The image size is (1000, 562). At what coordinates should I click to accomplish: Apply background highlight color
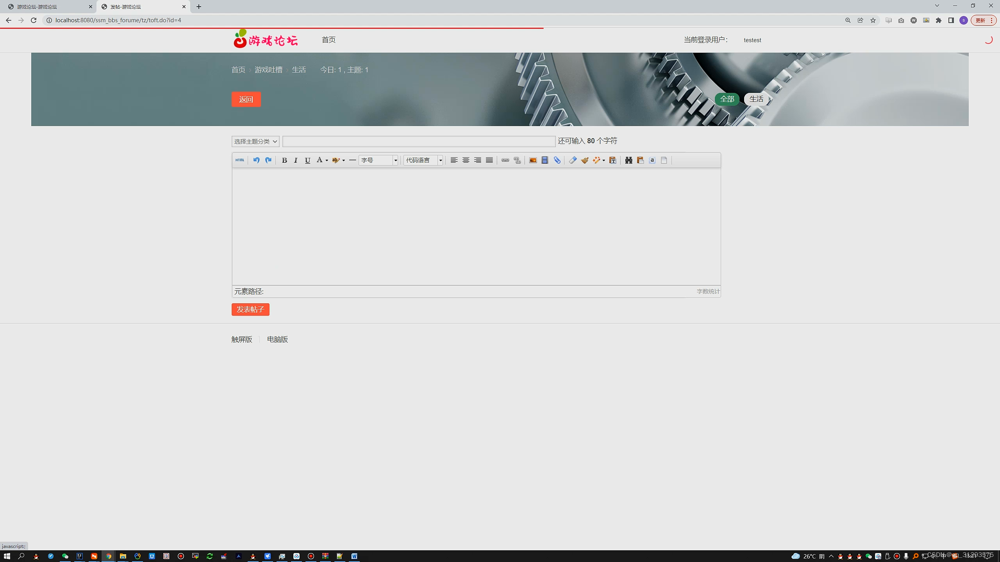(336, 160)
